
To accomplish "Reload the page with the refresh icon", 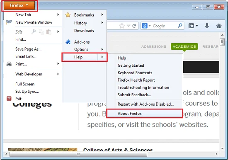I will pos(134,26).
